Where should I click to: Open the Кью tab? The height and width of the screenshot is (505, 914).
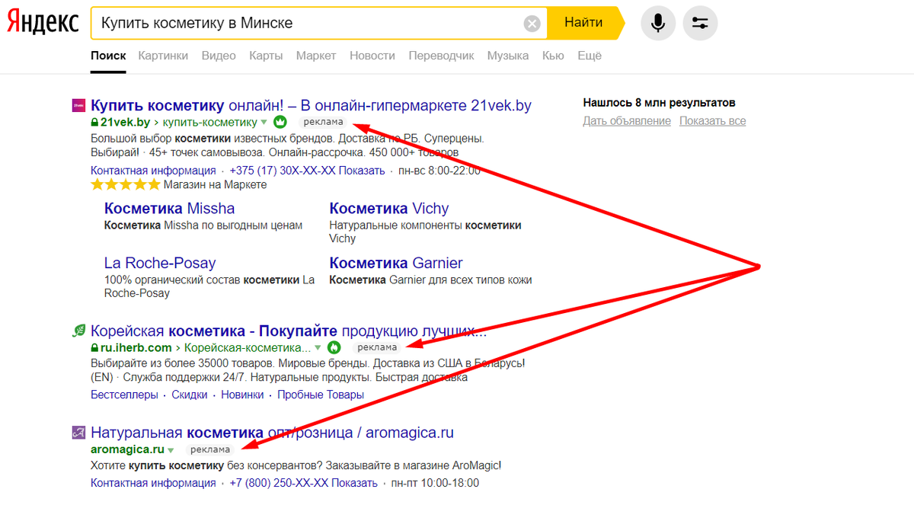pos(553,56)
